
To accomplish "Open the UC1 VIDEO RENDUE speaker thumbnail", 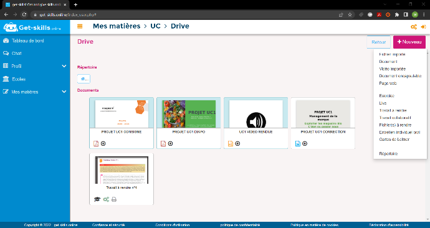I will click(256, 114).
